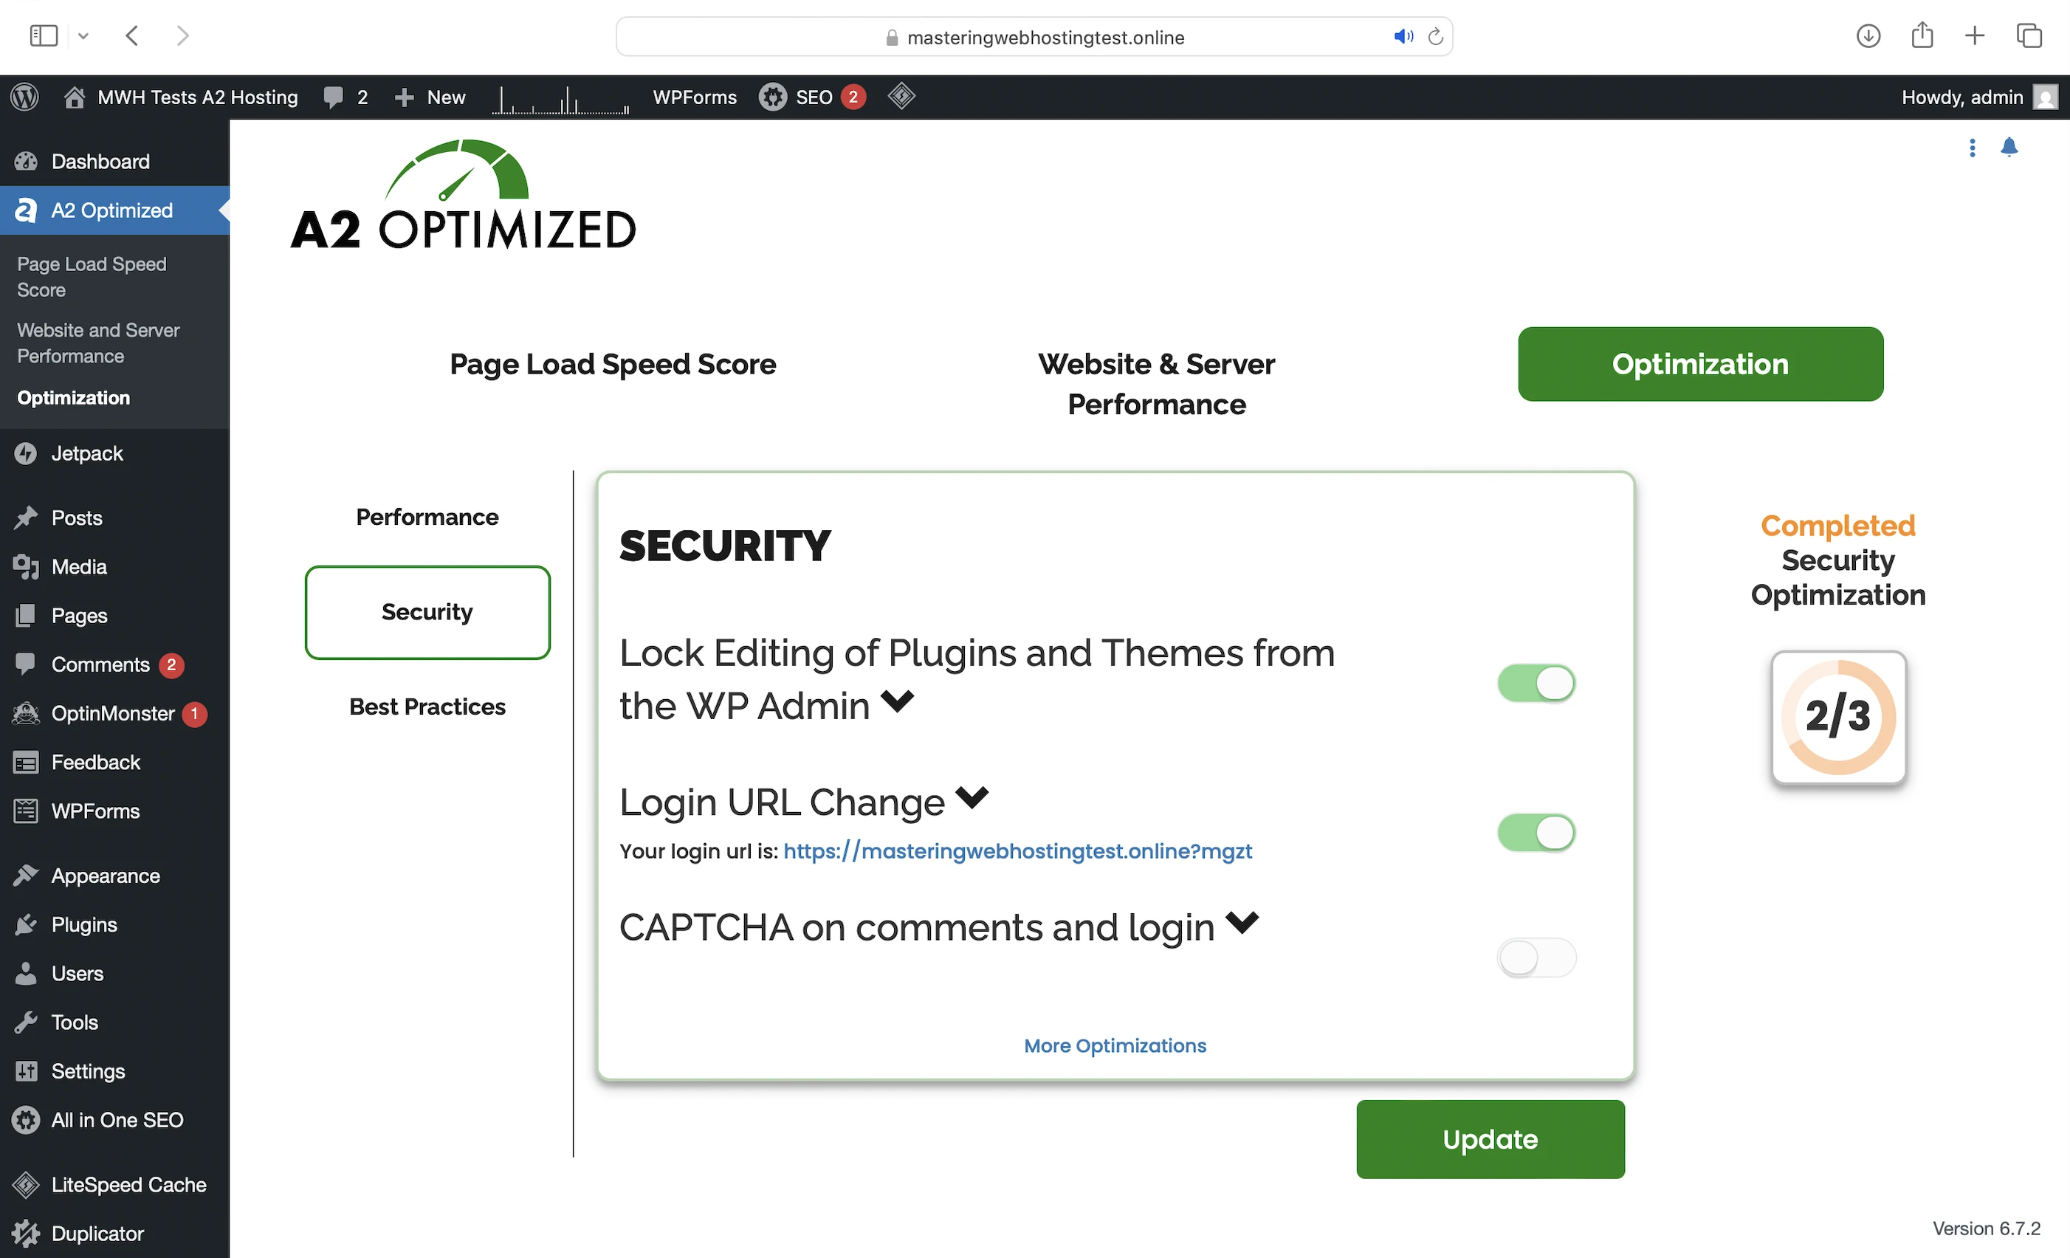Click the 2/3 security progress circle
This screenshot has height=1258, width=2070.
[x=1838, y=717]
